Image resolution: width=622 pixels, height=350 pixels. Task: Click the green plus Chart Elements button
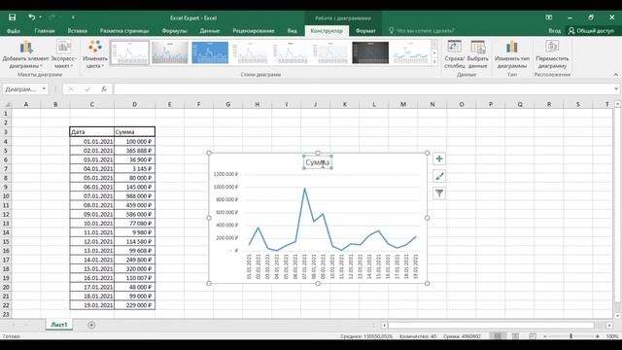(x=439, y=159)
